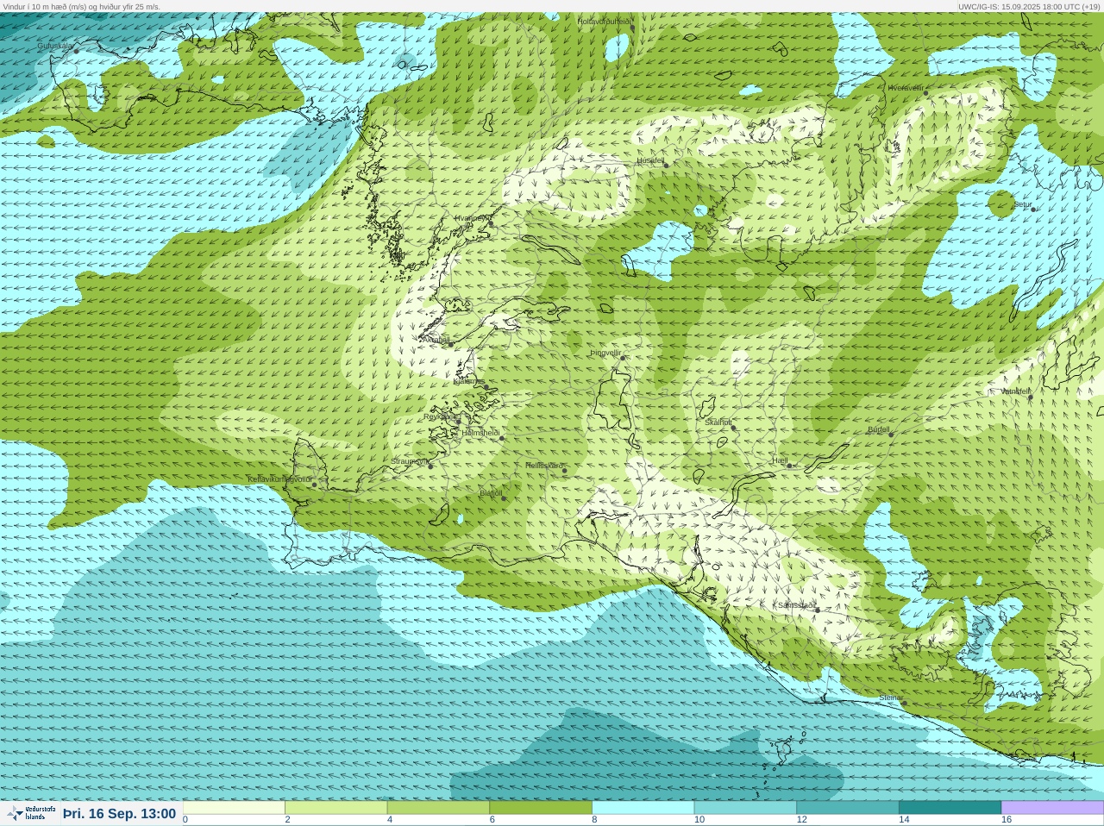Click the Sámsstaðir station label
1104x826 pixels.
796,605
